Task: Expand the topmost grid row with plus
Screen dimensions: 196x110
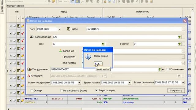Action: [11, 26]
